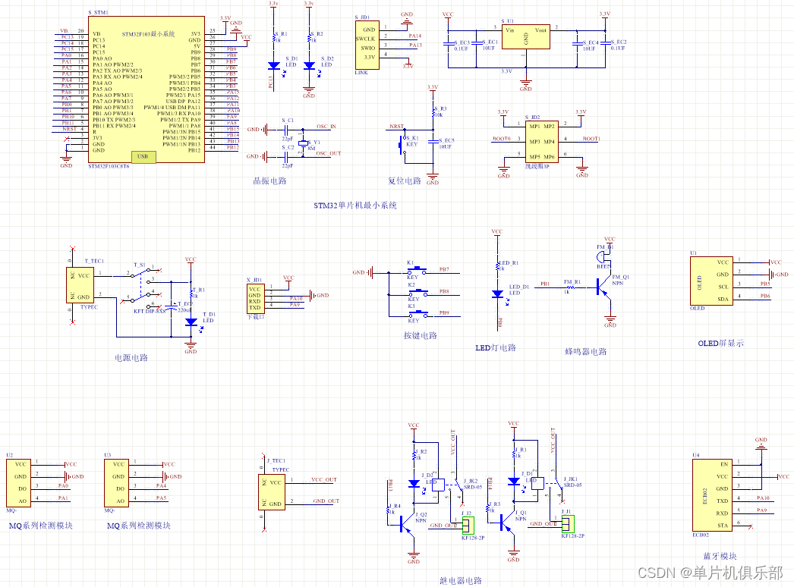Click the K1 key switch
The height and width of the screenshot is (587, 794).
tap(417, 270)
